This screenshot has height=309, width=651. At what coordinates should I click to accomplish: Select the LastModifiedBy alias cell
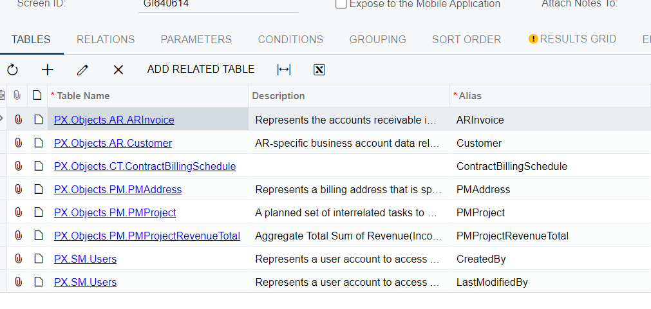(492, 282)
